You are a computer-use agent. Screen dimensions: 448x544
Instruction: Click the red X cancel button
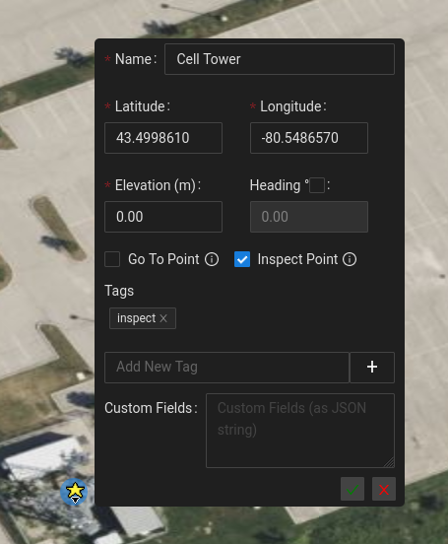(x=384, y=489)
